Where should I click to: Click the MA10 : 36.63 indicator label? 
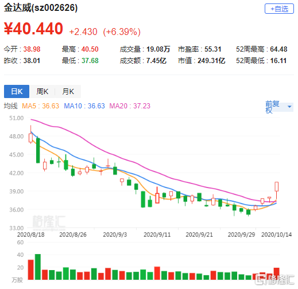point(84,106)
